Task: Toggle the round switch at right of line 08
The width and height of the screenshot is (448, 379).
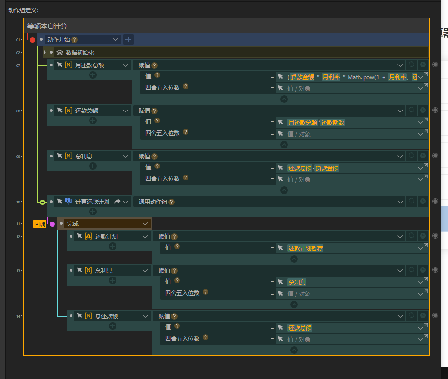Action: coord(435,110)
